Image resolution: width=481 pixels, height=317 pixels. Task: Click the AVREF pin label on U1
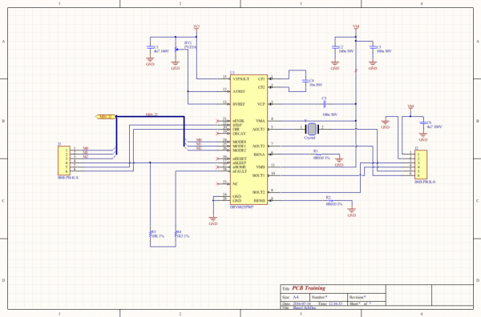(x=239, y=91)
